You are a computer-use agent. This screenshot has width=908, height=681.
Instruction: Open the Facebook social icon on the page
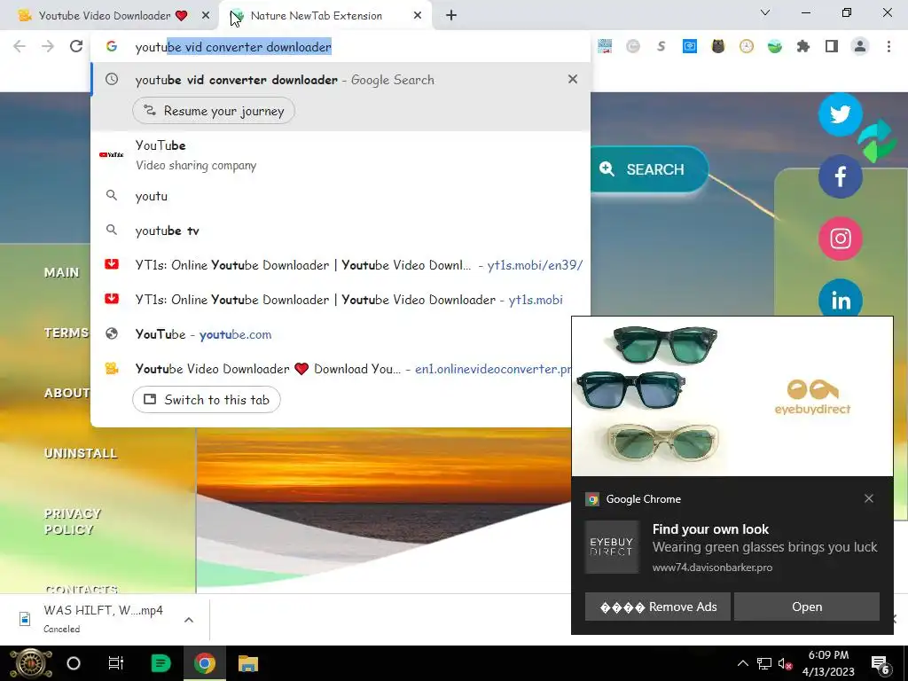point(841,176)
